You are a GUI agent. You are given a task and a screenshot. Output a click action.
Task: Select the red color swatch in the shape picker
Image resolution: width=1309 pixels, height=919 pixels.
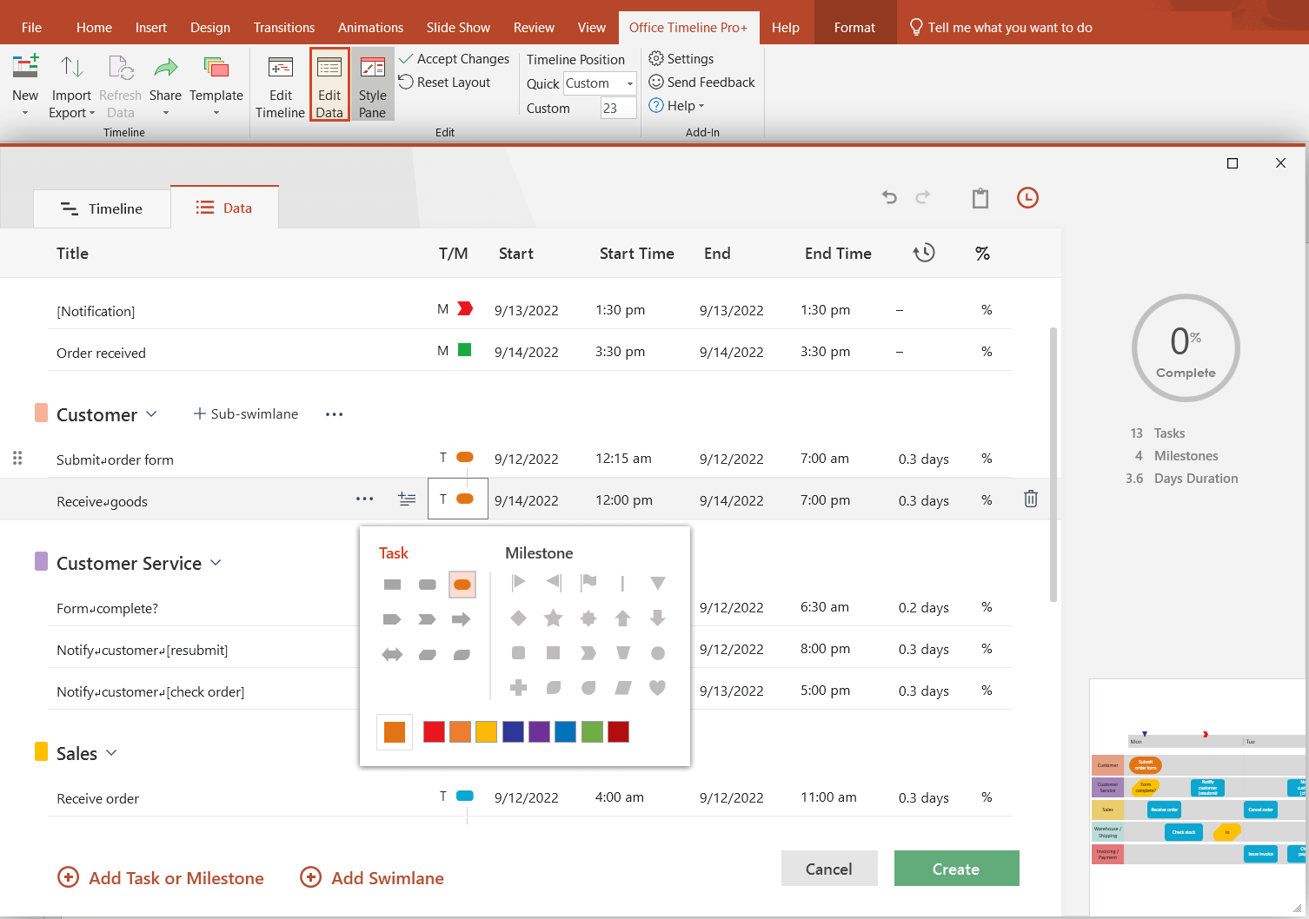point(433,731)
